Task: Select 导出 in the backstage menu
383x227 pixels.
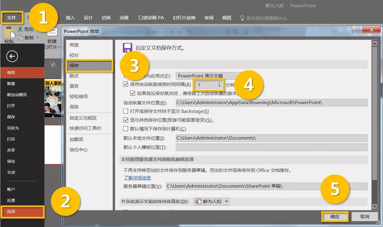Action: pyautogui.click(x=22, y=161)
